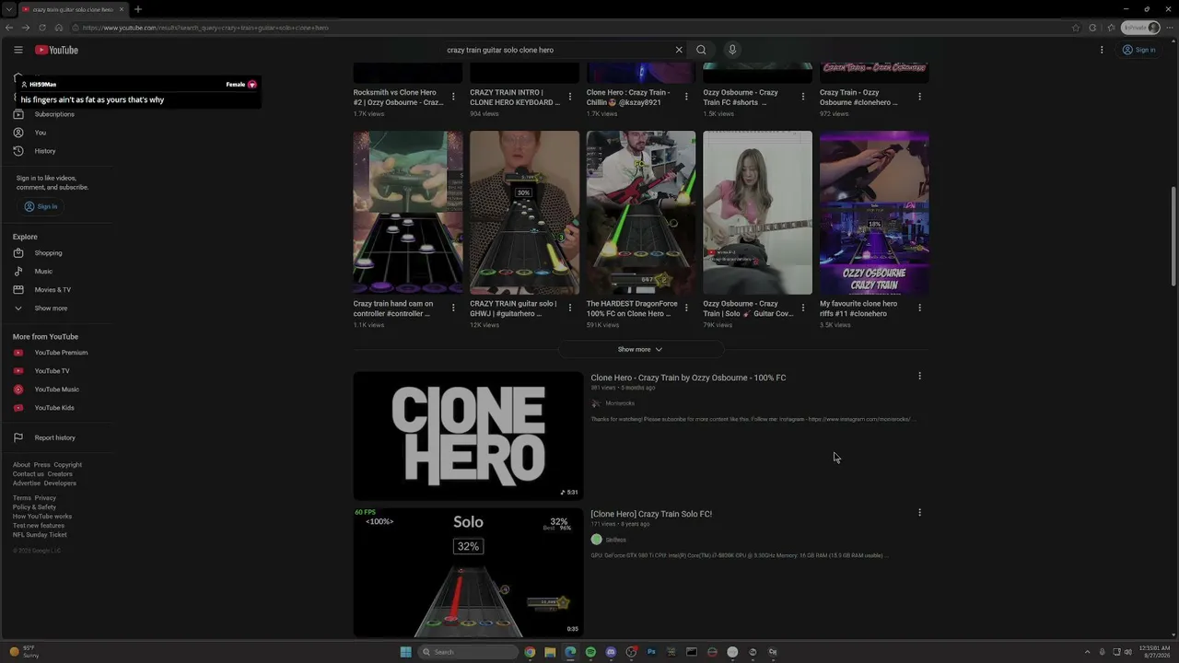Open the browser Settings and more menu
1179x663 pixels.
(1169, 28)
